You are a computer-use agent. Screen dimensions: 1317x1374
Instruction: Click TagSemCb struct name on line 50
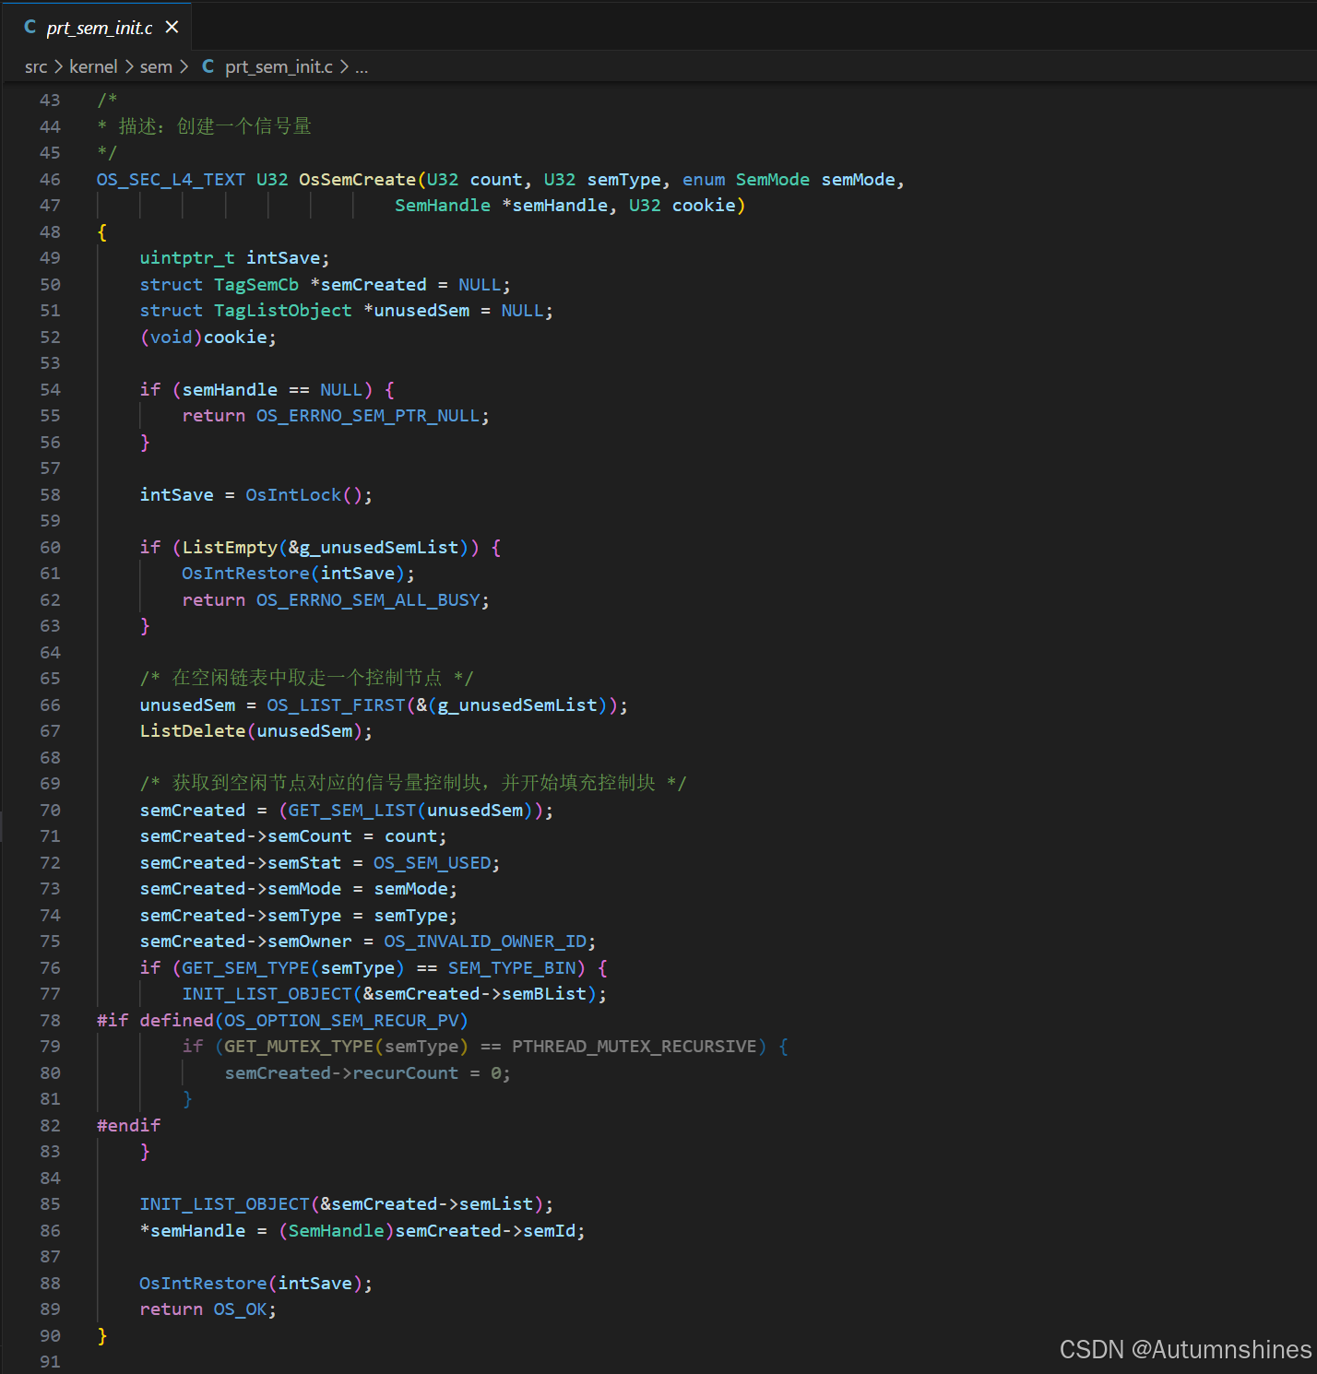click(x=256, y=285)
